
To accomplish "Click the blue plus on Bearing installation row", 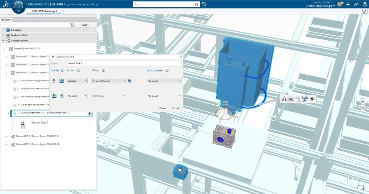I will coord(90,113).
